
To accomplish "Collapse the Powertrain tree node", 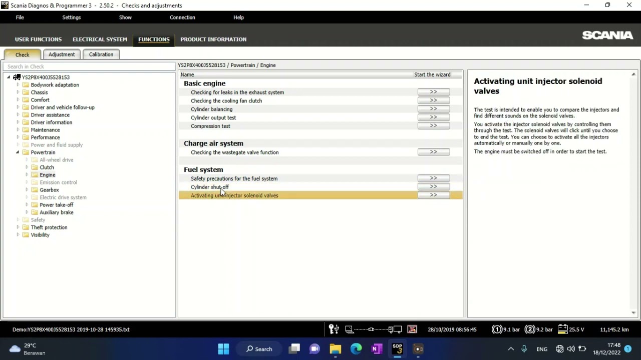I will tap(18, 152).
